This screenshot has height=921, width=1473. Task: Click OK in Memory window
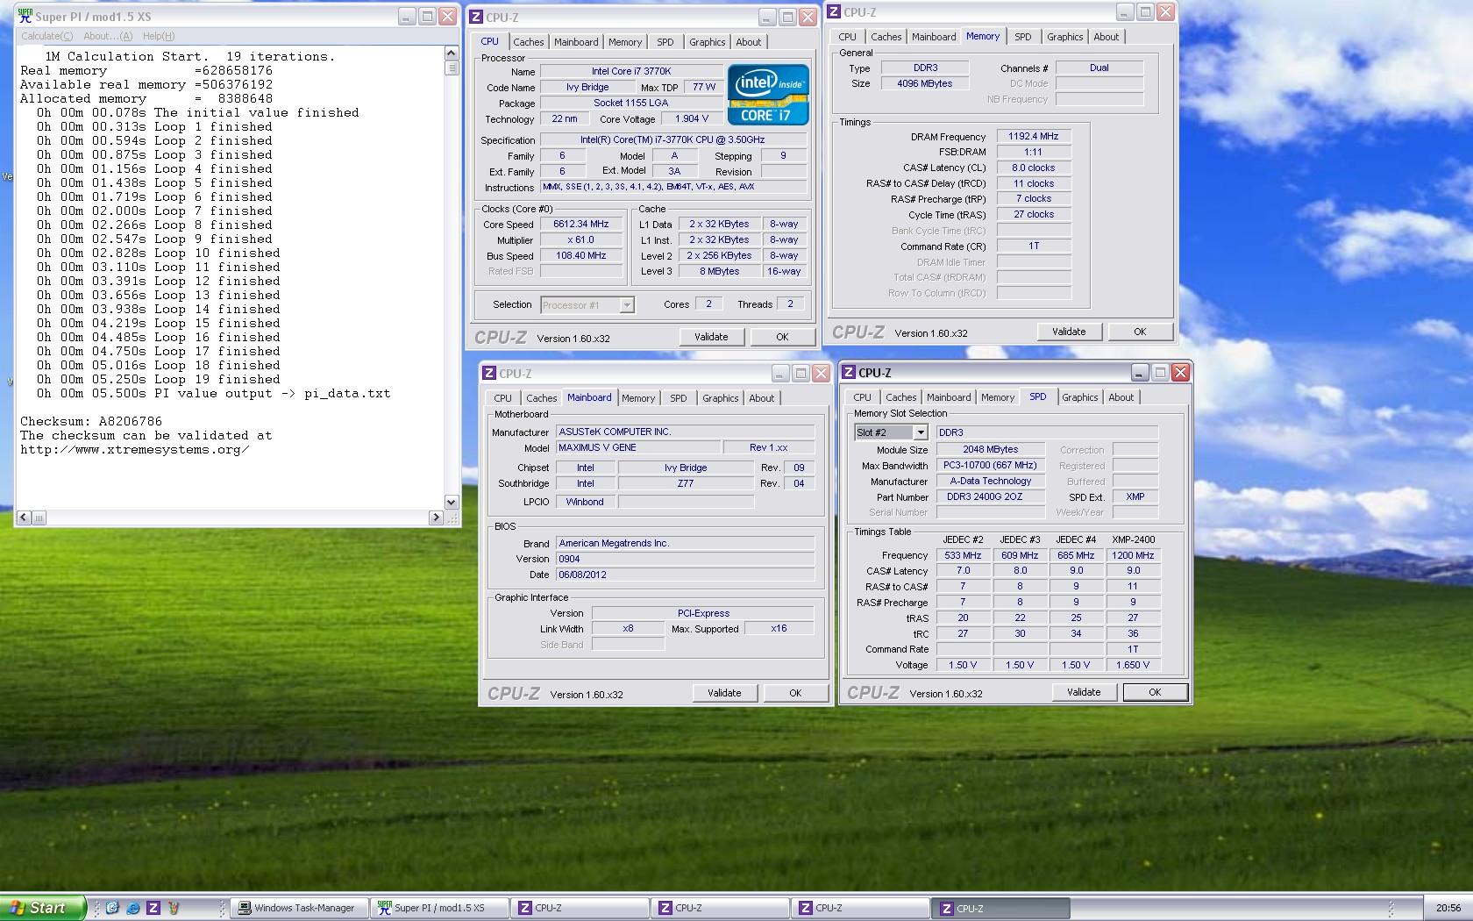tap(1140, 332)
